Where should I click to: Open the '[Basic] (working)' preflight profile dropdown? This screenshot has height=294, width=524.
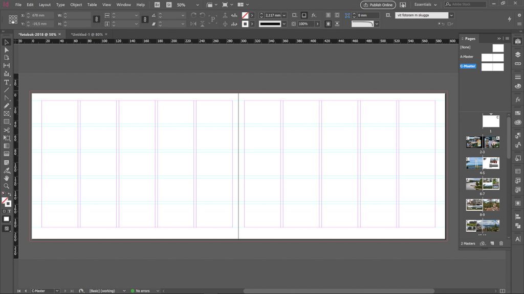(124, 290)
